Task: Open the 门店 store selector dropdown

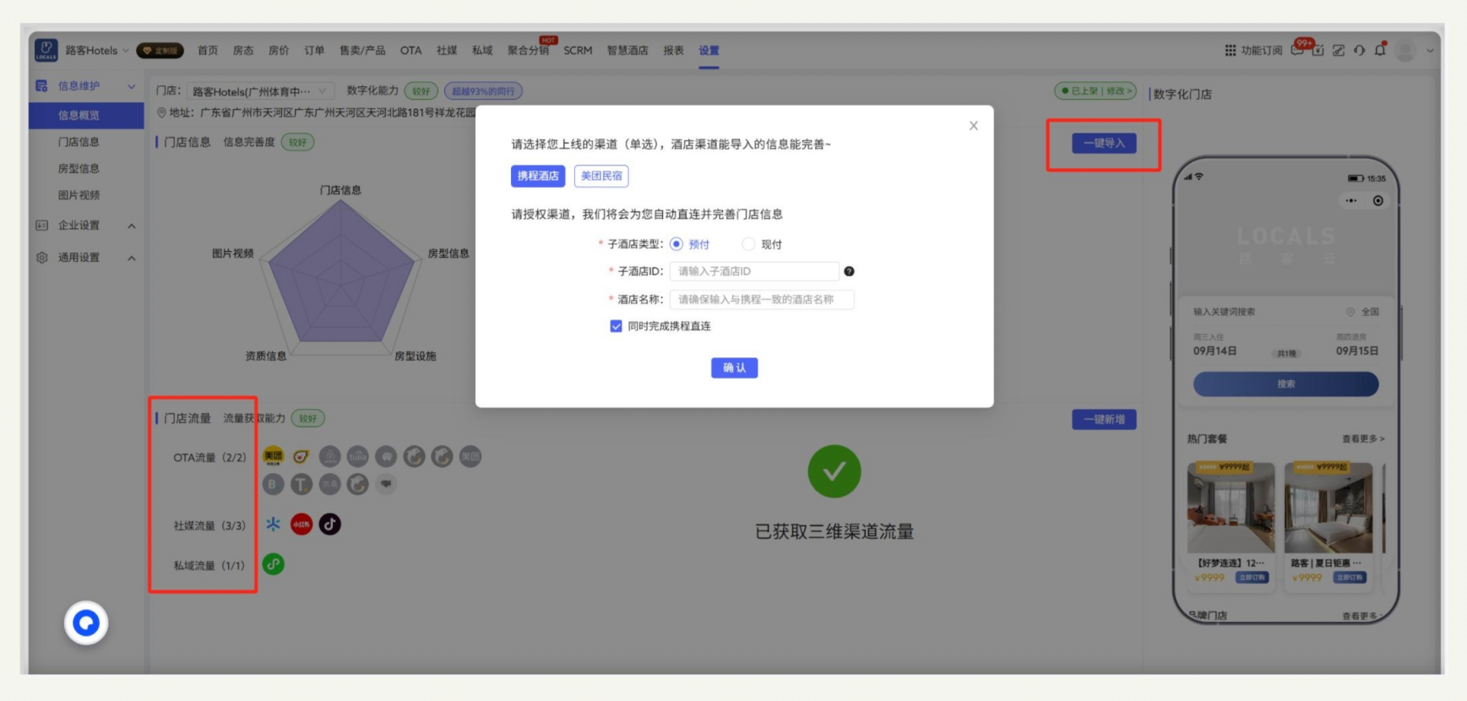Action: coord(260,91)
